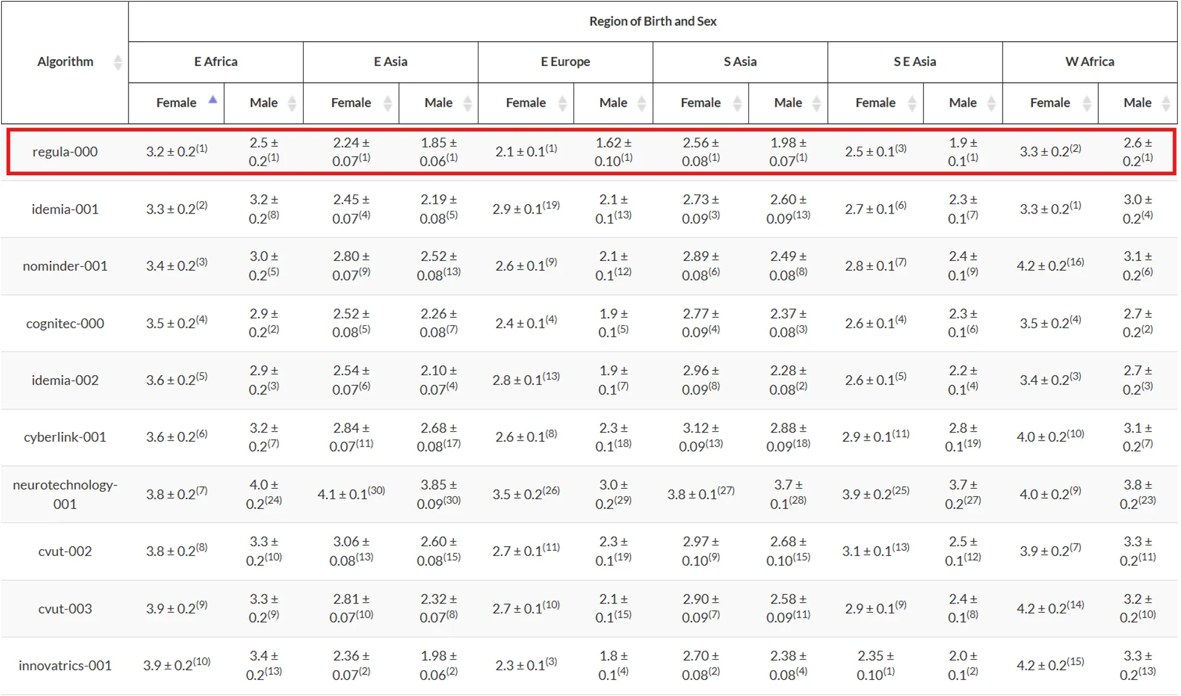This screenshot has width=1181, height=696.
Task: Click the Algorithm column sort arrows
Action: (x=118, y=62)
